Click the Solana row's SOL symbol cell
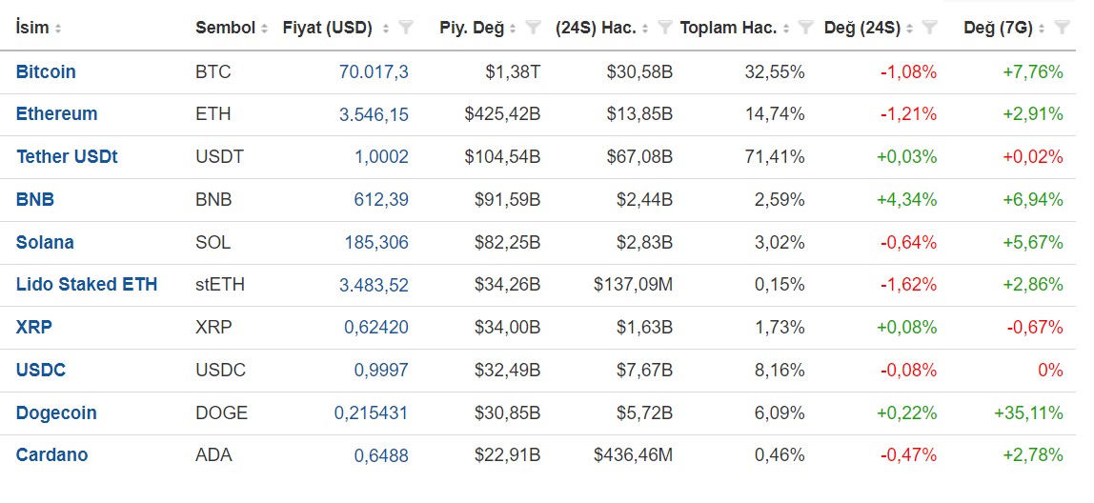Screen dimensions: 1094x503 pos(213,242)
